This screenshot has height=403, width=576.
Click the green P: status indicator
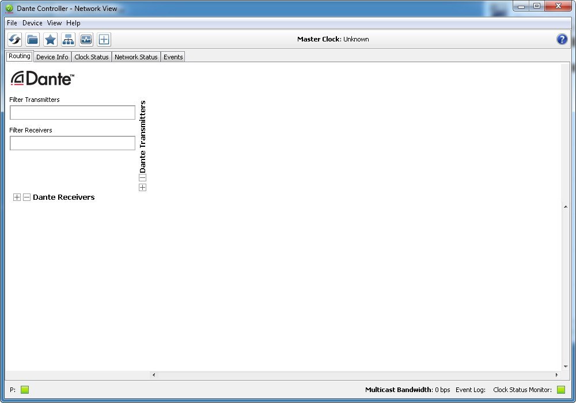pyautogui.click(x=25, y=390)
